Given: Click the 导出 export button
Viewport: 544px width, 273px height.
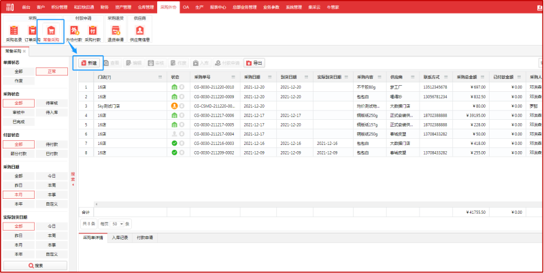Looking at the screenshot, I should [255, 63].
